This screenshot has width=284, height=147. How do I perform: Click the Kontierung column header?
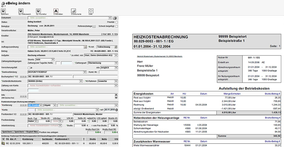[28, 139]
